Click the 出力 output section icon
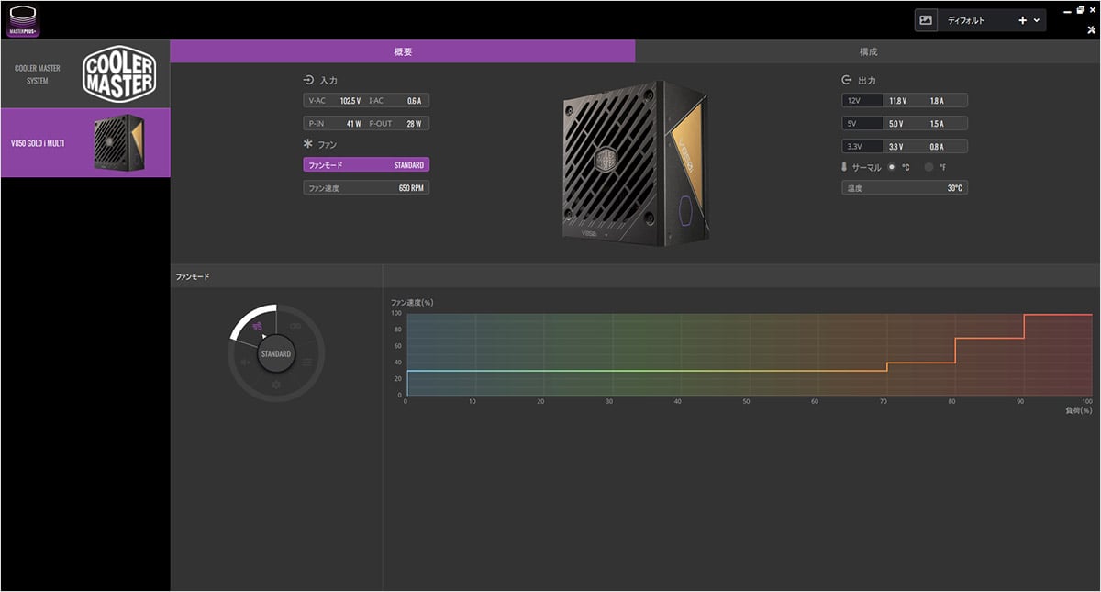 click(x=847, y=80)
